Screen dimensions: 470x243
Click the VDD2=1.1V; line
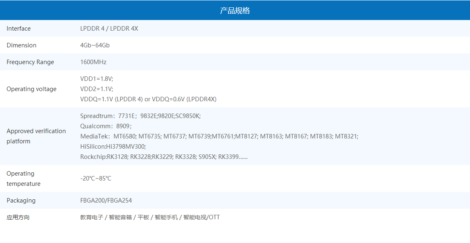[97, 89]
